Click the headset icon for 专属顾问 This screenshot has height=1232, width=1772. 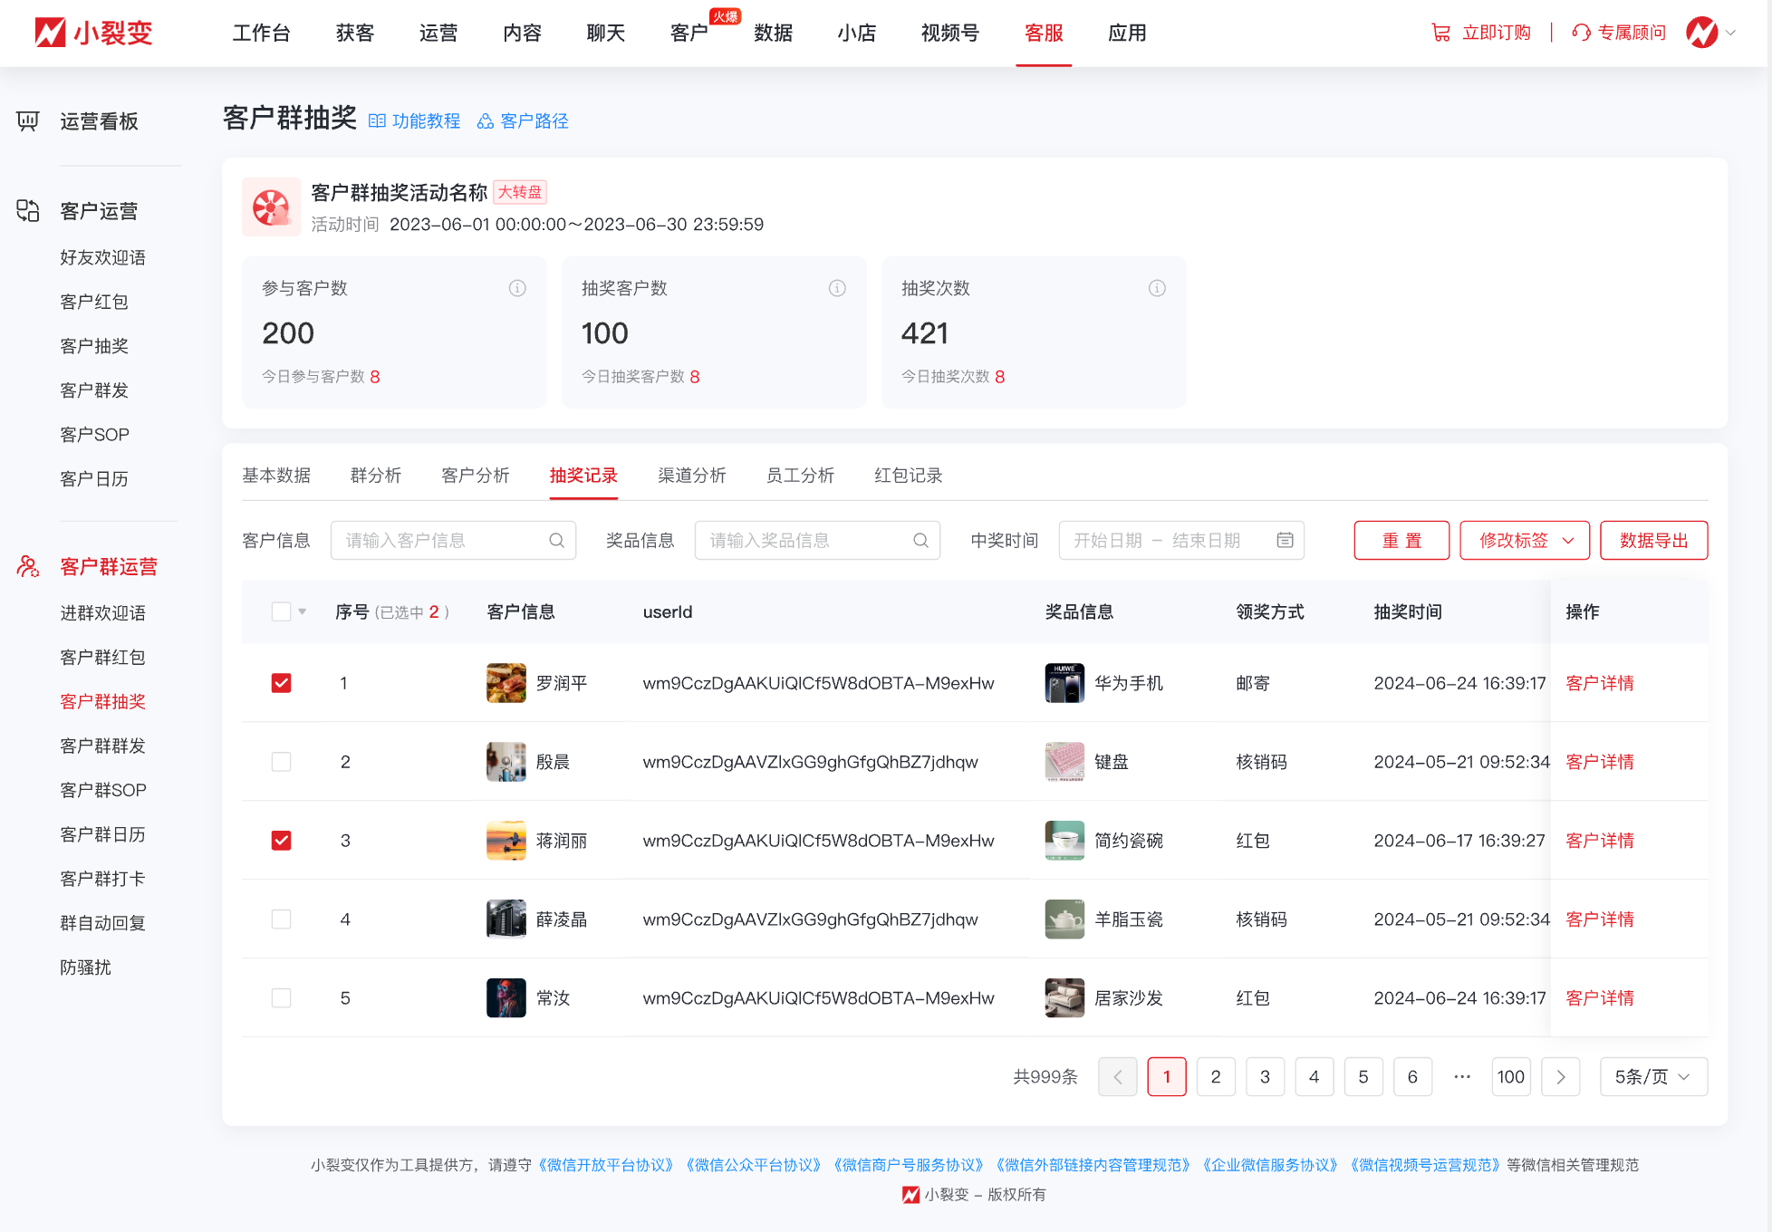1581,33
